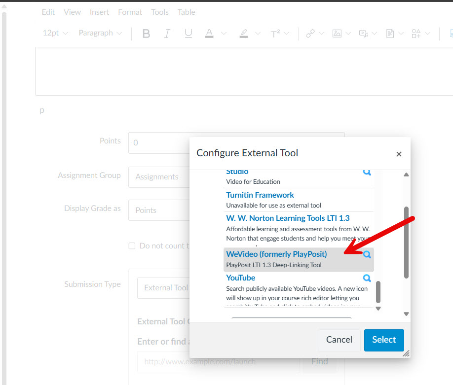
Task: Close the Configure External Tool dialog
Action: [399, 154]
